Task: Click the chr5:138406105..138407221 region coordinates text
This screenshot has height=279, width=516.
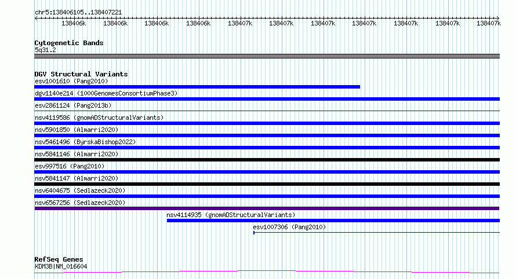Action: [x=78, y=12]
